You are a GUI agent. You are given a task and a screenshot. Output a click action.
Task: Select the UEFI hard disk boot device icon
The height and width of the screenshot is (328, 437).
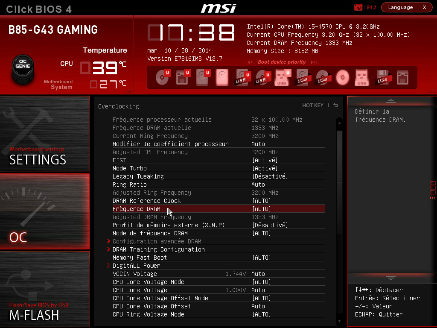[x=203, y=77]
